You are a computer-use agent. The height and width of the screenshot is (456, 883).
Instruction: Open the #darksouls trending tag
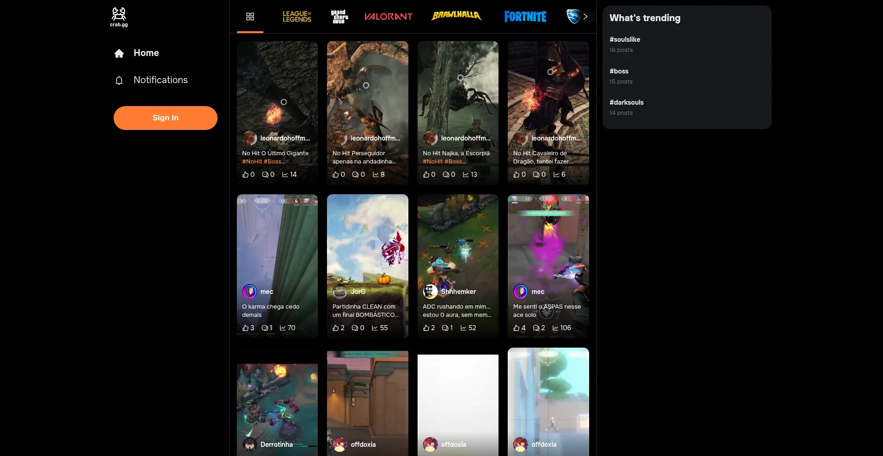tap(626, 102)
